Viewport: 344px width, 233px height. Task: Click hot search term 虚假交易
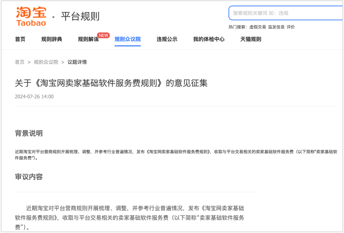coord(258,27)
